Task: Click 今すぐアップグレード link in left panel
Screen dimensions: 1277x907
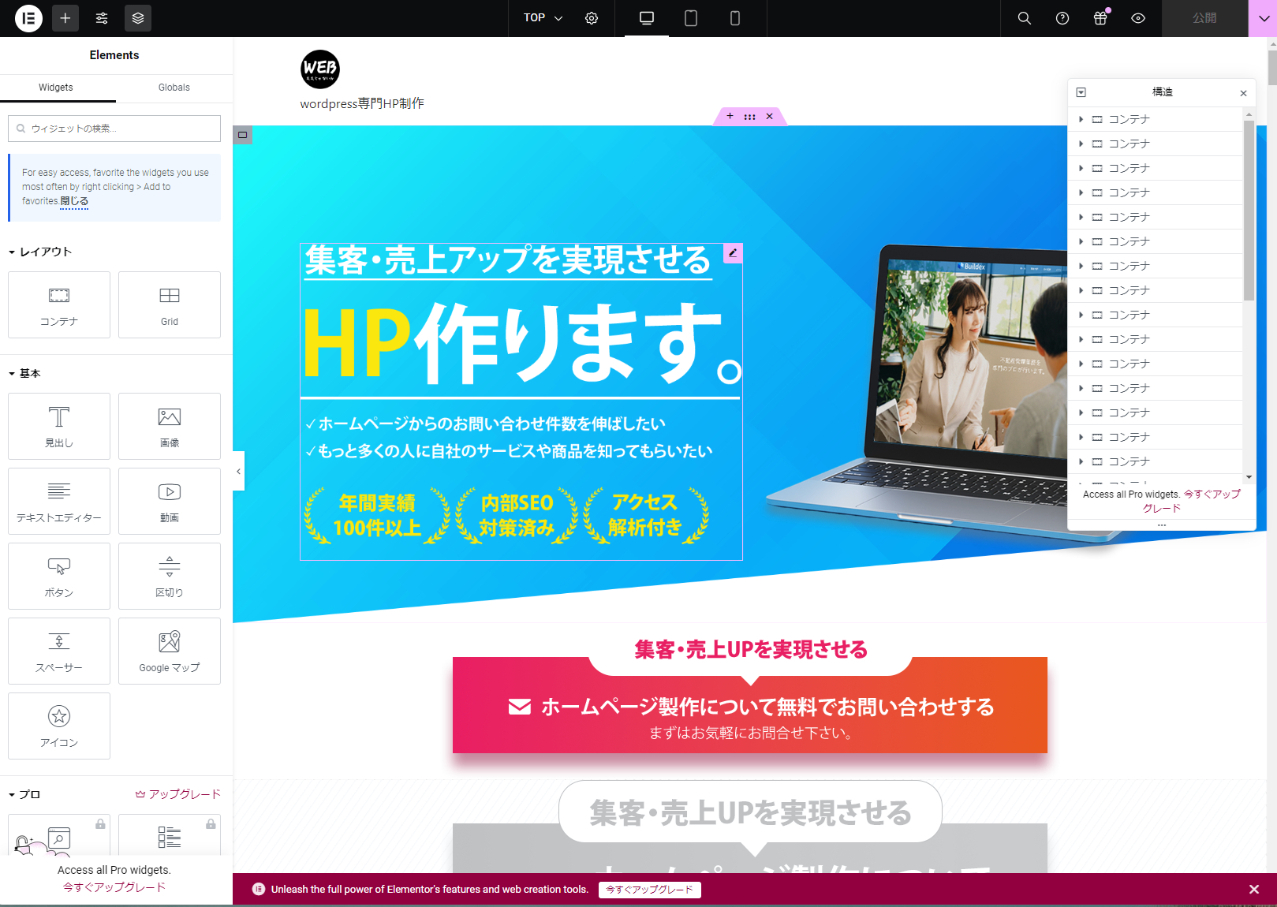Action: [x=114, y=887]
